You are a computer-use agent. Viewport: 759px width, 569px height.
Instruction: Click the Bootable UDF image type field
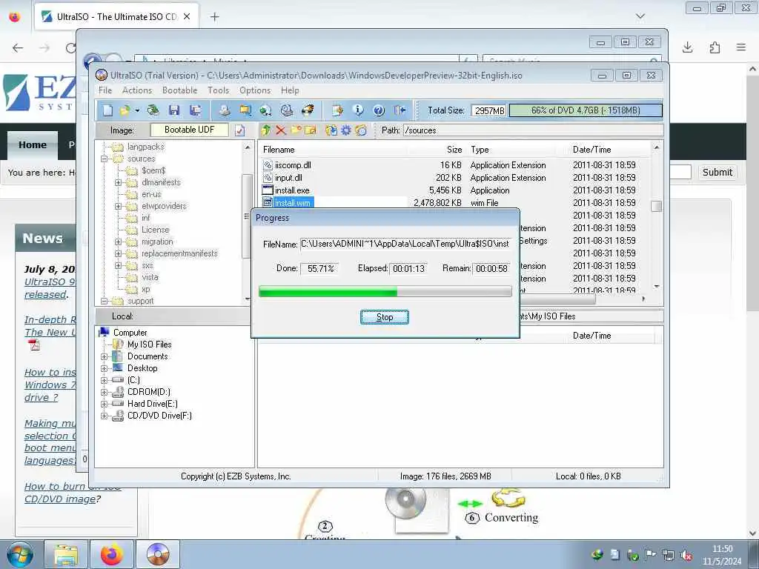189,130
